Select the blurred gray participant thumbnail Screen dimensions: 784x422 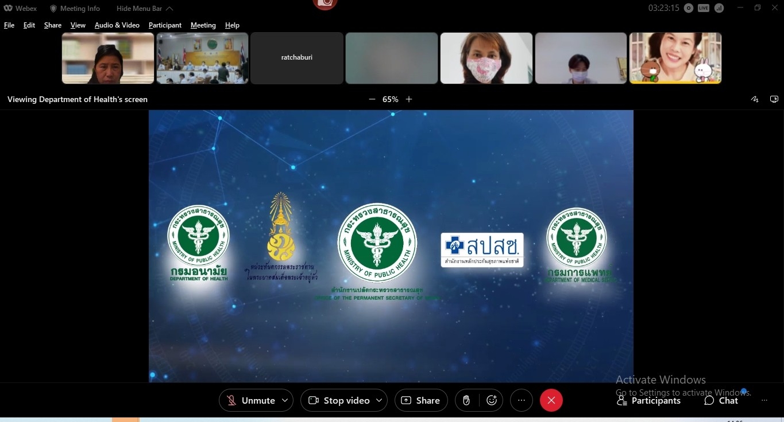(x=392, y=58)
